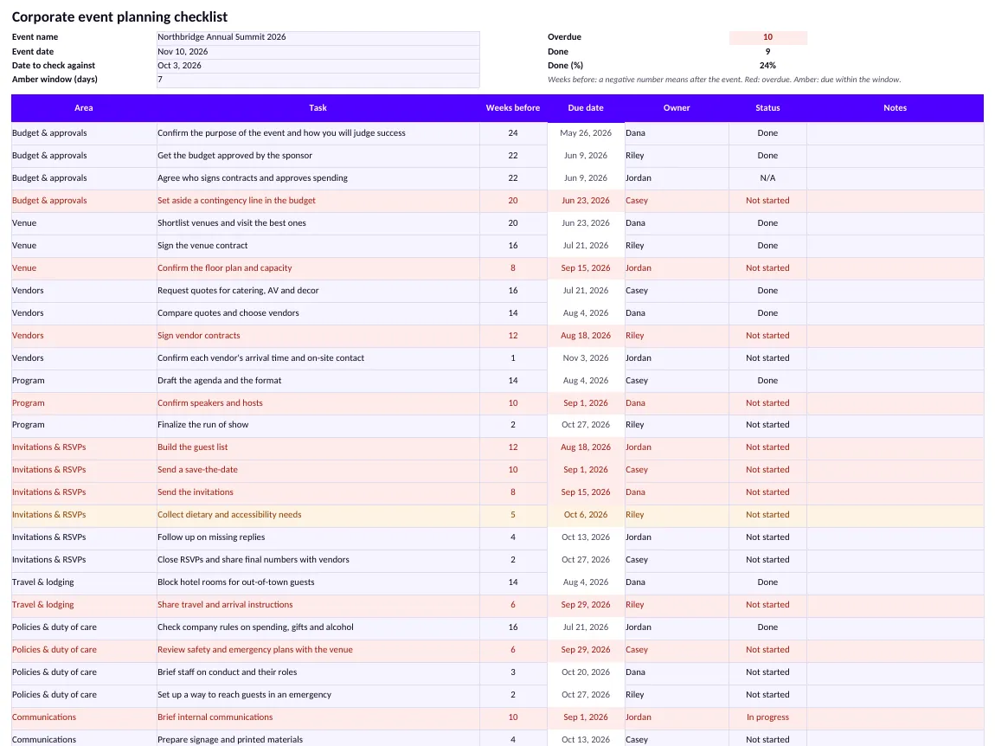Screen dimensions: 995x746
Task: Select the event name field Northbridge Annual Summit 2026
Action: point(318,37)
